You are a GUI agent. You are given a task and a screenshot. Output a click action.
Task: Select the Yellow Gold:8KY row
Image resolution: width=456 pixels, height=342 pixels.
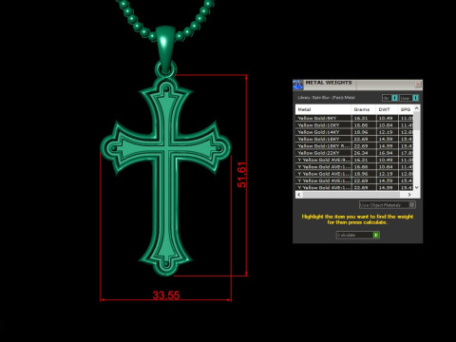pos(354,118)
